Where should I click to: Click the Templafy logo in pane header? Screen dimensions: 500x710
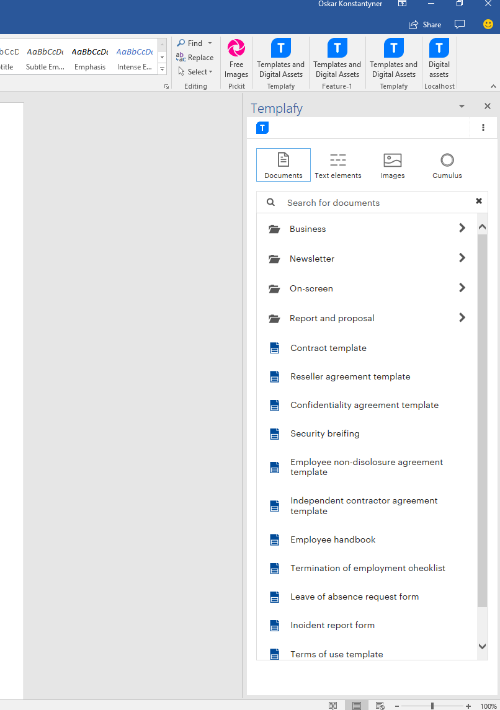pyautogui.click(x=262, y=128)
